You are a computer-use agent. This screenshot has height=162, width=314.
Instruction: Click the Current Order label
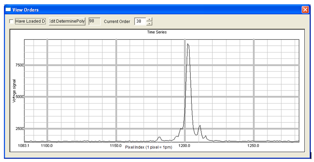pos(117,22)
